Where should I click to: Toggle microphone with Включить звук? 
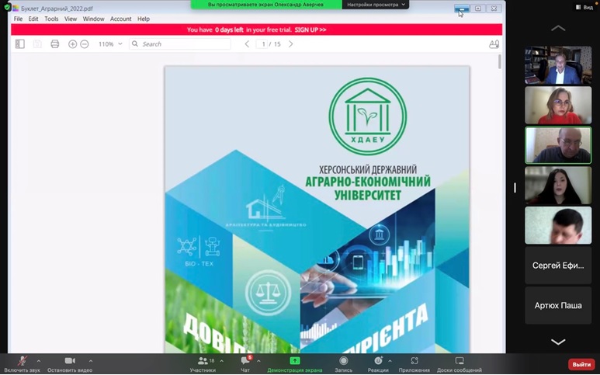pyautogui.click(x=22, y=364)
